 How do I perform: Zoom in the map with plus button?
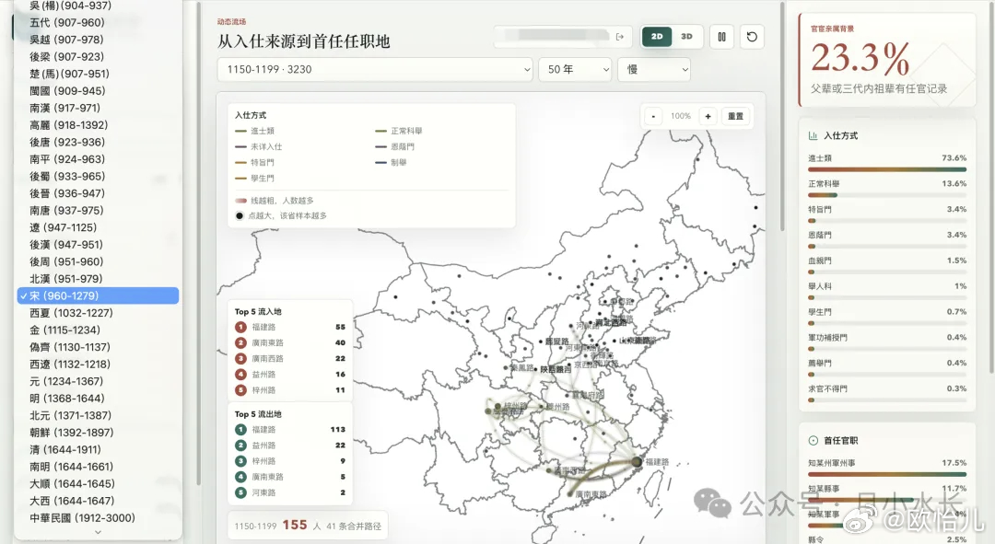coord(708,116)
